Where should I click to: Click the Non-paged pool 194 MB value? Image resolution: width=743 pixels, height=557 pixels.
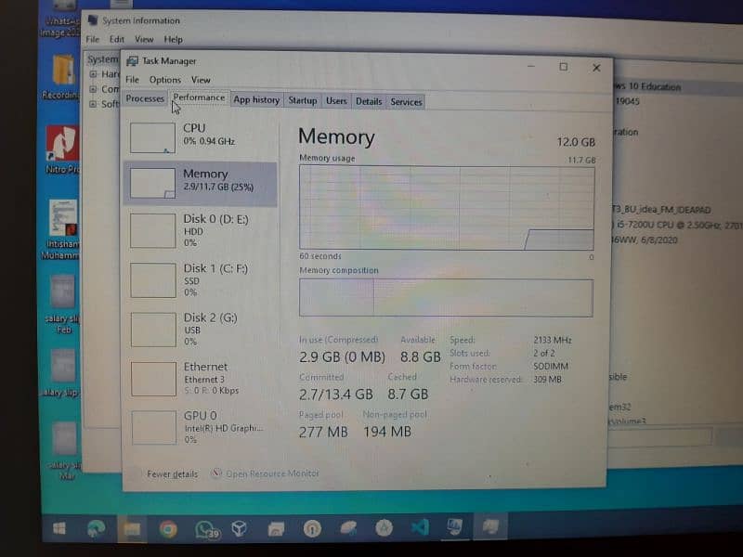coord(387,432)
